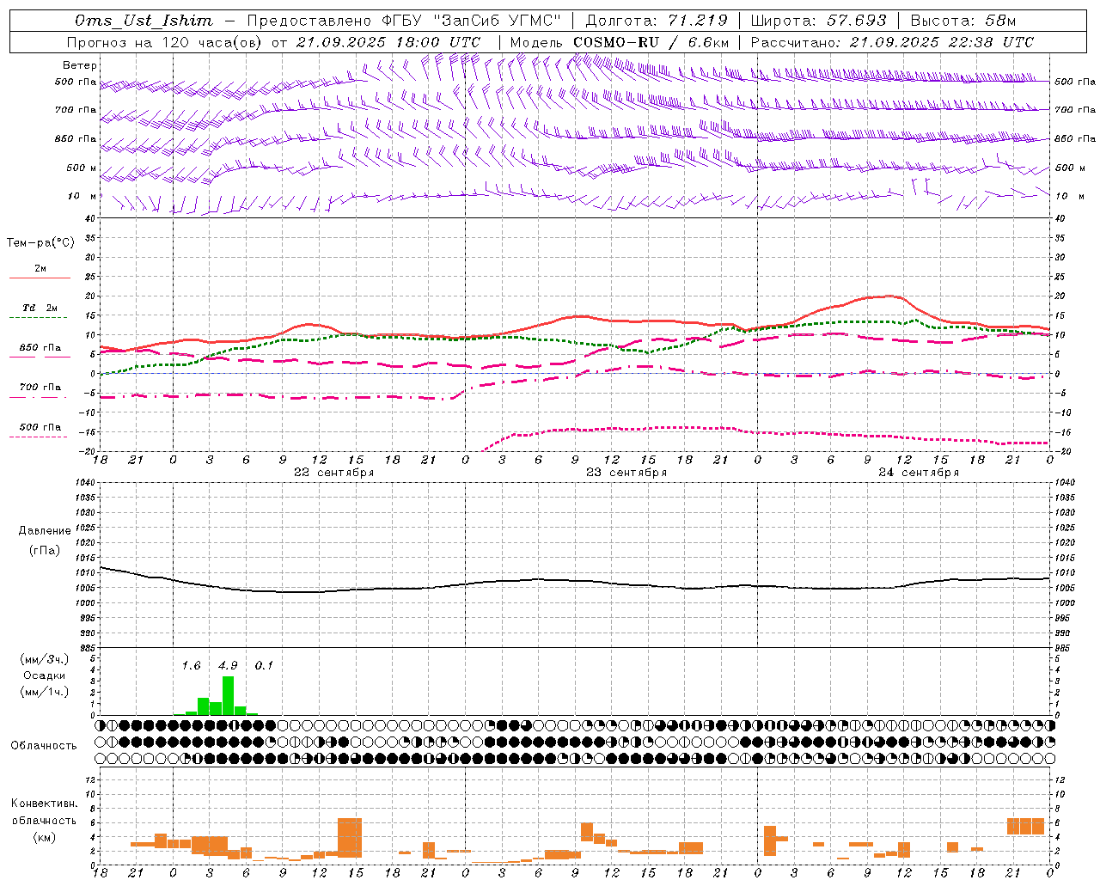Click the '23 сентября' date label
This screenshot has width=1100, height=880.
[626, 473]
